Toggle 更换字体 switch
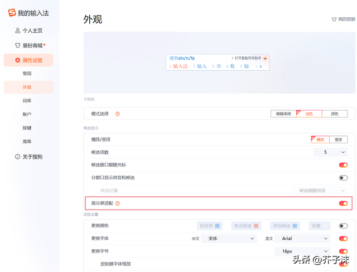 point(344,239)
